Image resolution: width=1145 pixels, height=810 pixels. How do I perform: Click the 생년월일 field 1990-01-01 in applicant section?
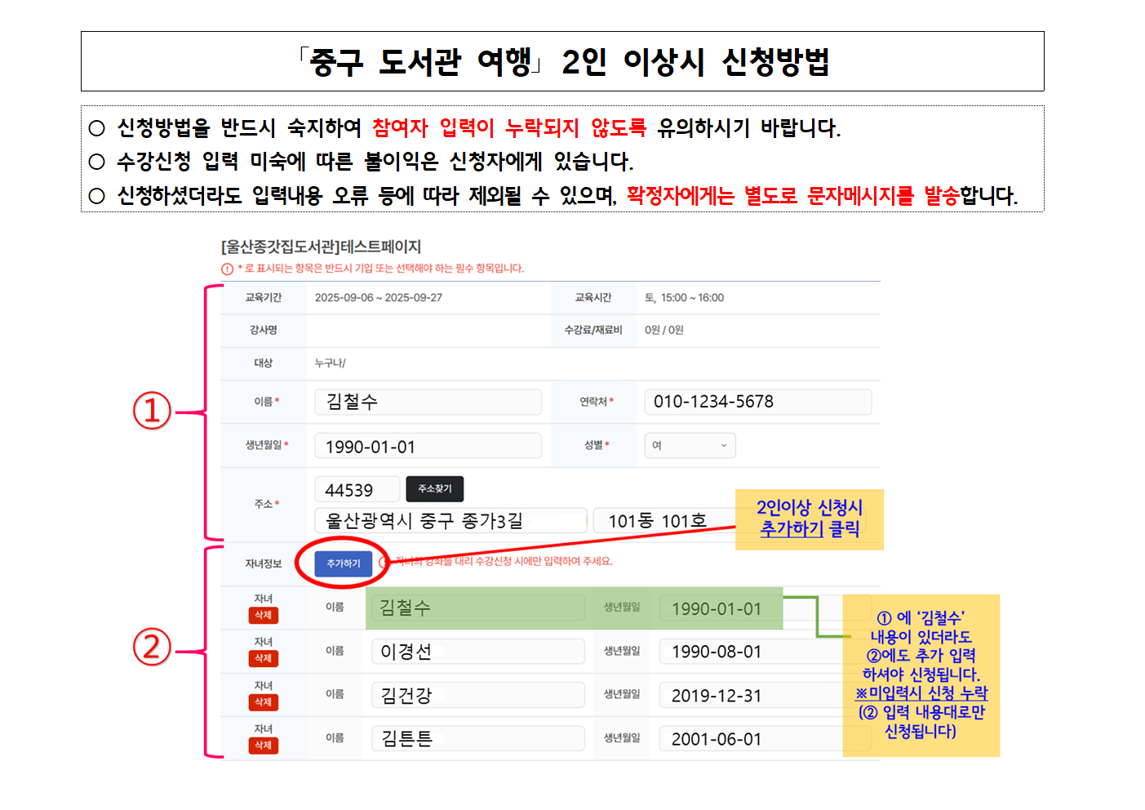(x=428, y=446)
